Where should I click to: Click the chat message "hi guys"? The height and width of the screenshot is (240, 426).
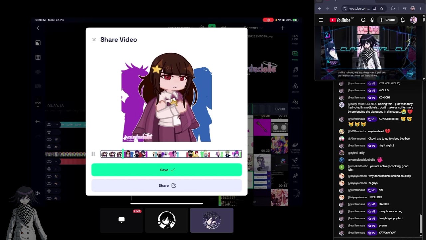coord(373,183)
